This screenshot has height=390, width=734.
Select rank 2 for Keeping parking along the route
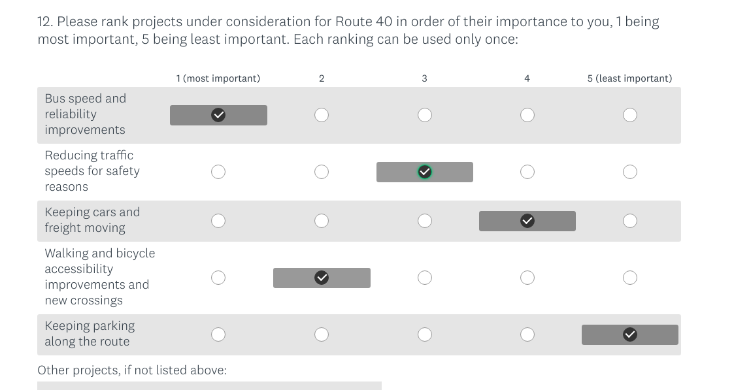point(322,334)
